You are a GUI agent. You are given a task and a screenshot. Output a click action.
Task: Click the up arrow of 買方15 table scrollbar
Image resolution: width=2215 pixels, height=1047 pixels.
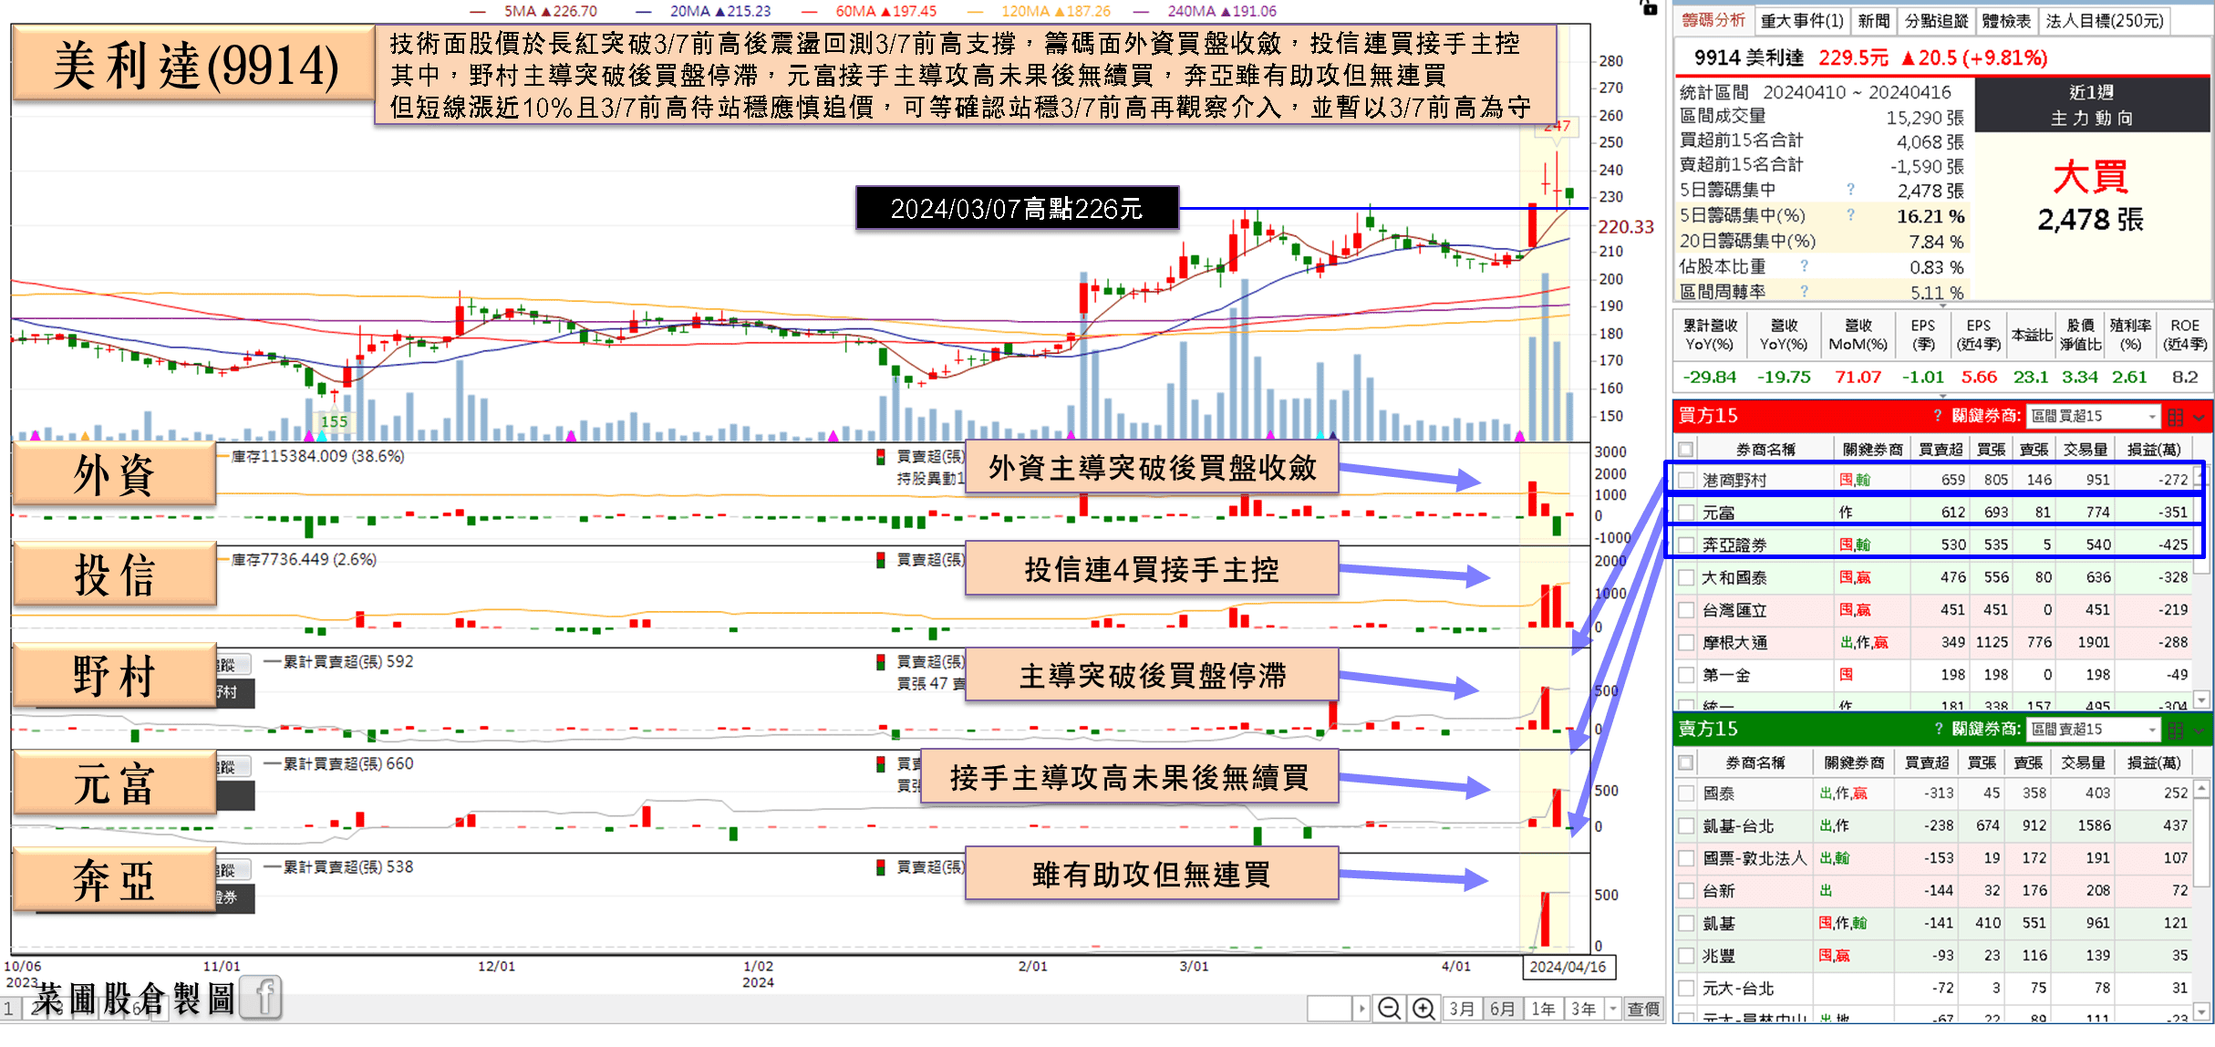[2201, 475]
